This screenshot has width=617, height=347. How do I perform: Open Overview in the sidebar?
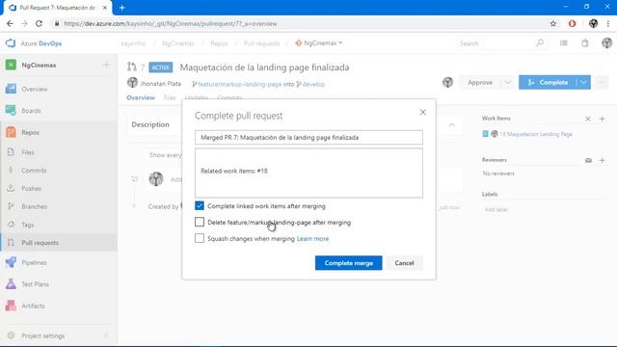34,90
